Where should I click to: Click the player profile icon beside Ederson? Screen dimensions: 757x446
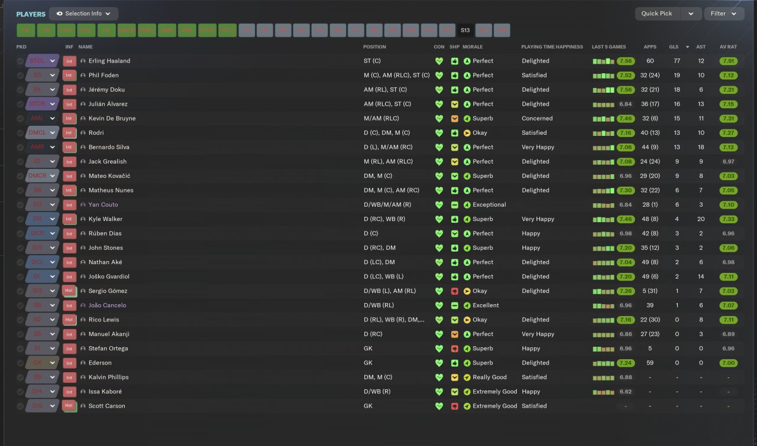[x=83, y=363]
